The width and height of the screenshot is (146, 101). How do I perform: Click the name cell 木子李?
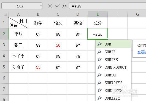pos(18,56)
